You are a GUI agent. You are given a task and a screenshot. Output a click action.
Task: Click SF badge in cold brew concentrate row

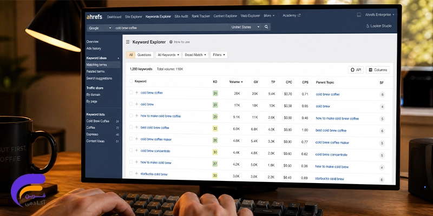click(x=382, y=156)
